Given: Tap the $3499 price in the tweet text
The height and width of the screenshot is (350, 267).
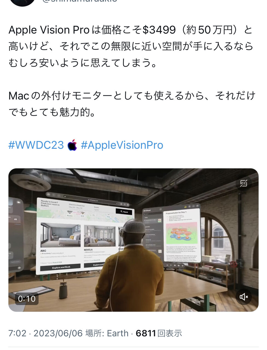Looking at the screenshot, I should click(159, 30).
